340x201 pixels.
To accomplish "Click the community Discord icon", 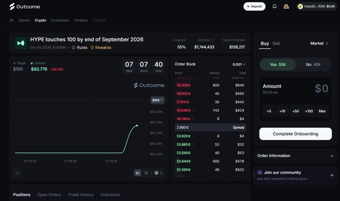I will 259,172.
